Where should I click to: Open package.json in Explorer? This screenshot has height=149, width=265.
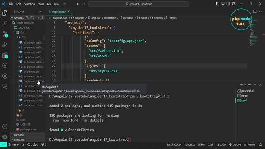pyautogui.click(x=28, y=130)
